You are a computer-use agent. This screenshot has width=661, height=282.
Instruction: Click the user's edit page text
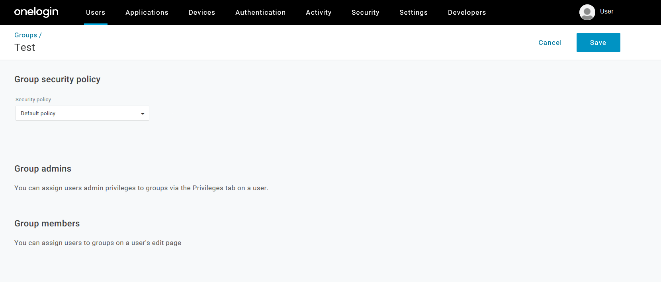point(98,243)
